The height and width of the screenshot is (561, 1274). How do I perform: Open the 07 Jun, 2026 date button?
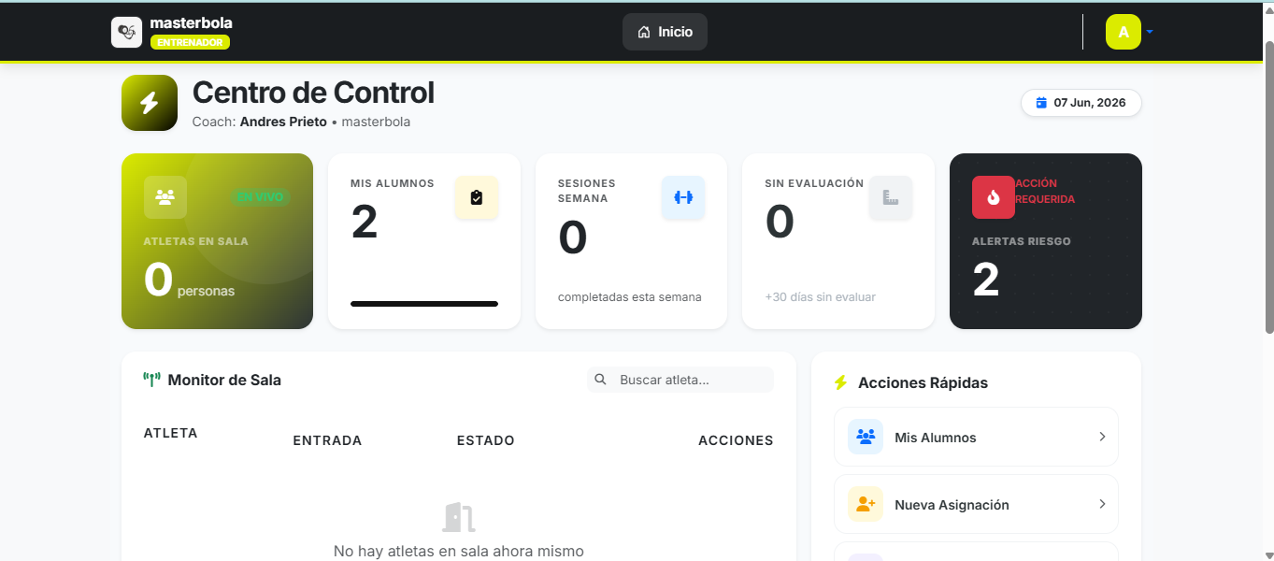(x=1081, y=103)
